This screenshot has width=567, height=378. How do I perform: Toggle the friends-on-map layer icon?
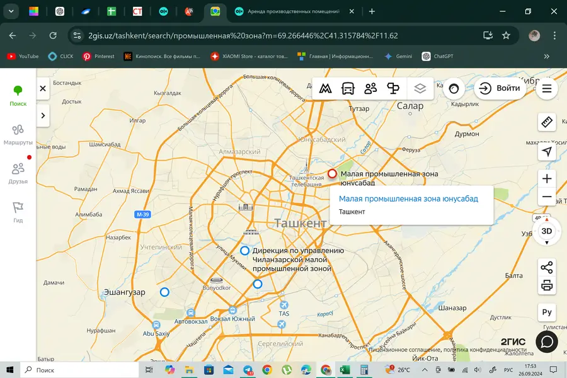[x=370, y=88]
